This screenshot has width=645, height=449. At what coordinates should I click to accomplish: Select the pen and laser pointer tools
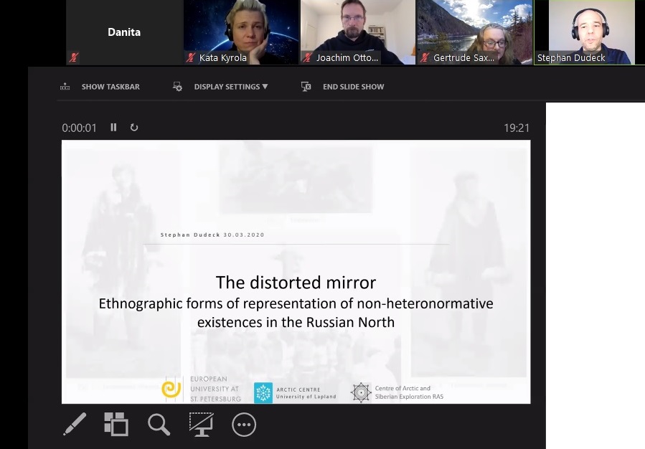(x=75, y=425)
